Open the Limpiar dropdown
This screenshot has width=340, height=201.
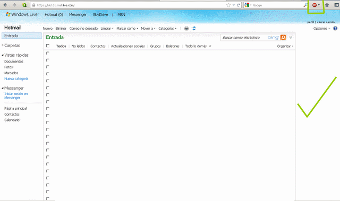[x=107, y=28]
